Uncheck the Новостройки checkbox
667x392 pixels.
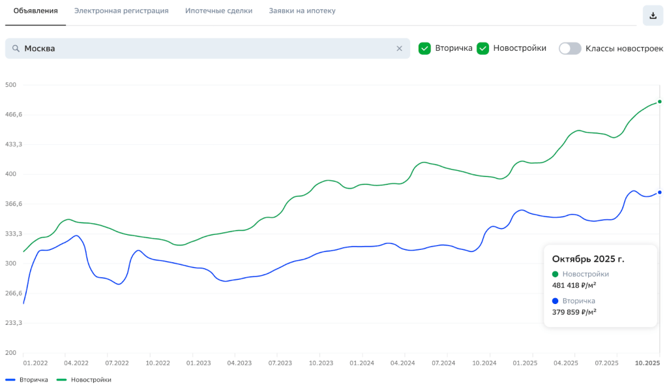pos(483,48)
